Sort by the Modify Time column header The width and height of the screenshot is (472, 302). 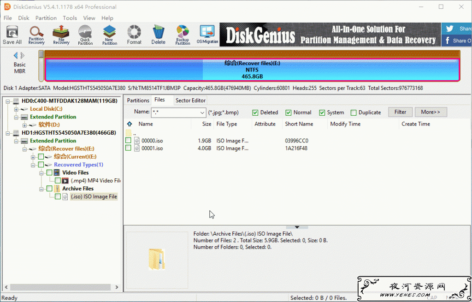[x=363, y=124]
